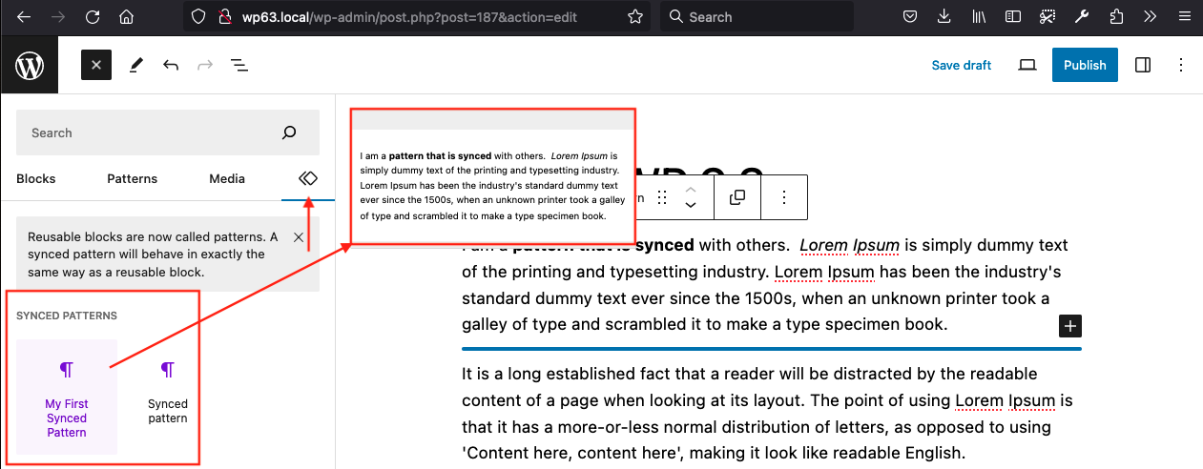Open the Document Overview list view

point(239,65)
